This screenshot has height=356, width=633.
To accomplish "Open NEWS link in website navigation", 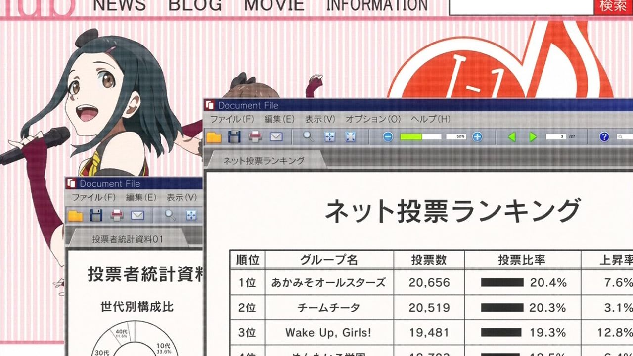I will click(120, 5).
